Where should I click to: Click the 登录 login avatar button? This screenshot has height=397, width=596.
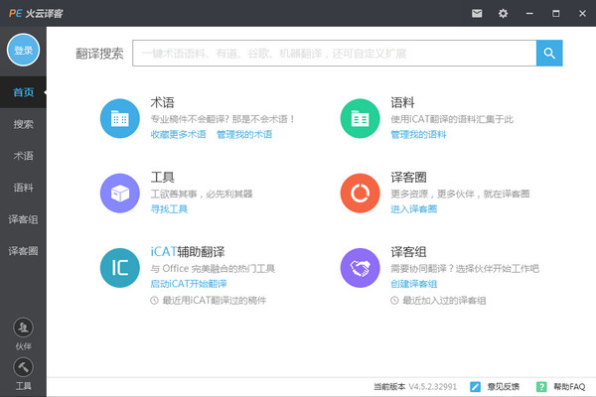coord(23,50)
